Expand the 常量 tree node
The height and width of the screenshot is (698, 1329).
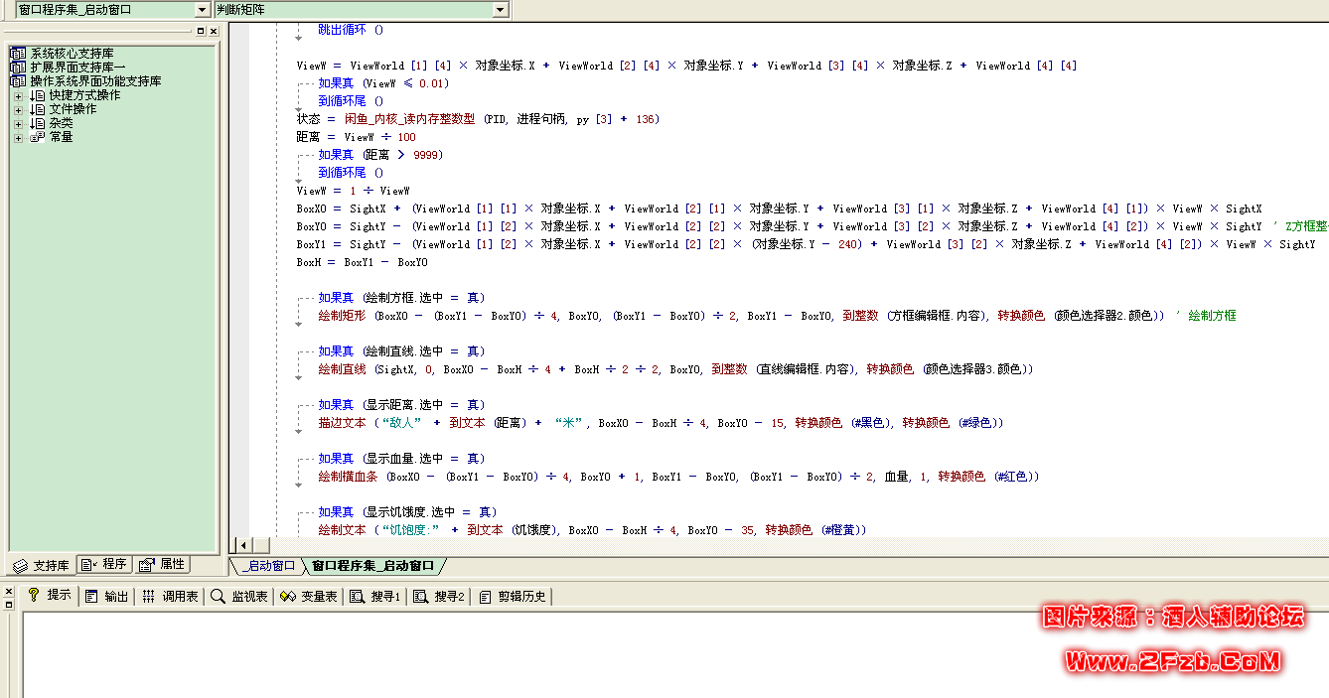(18, 137)
